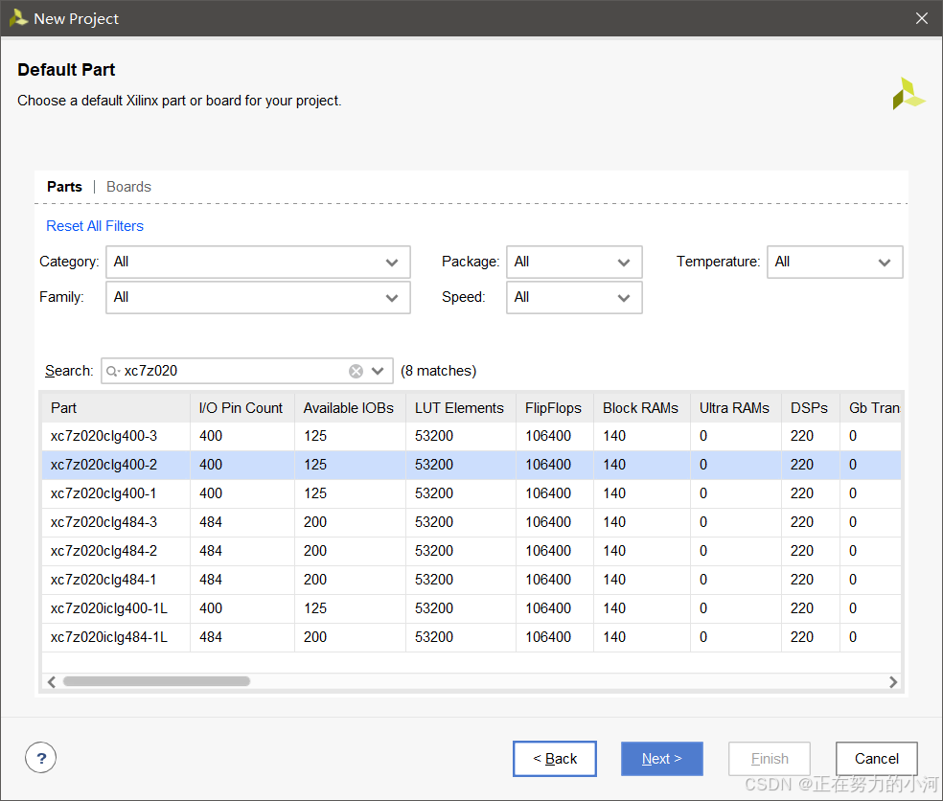Click the Reset All Filters link
The image size is (943, 801).
[x=95, y=226]
